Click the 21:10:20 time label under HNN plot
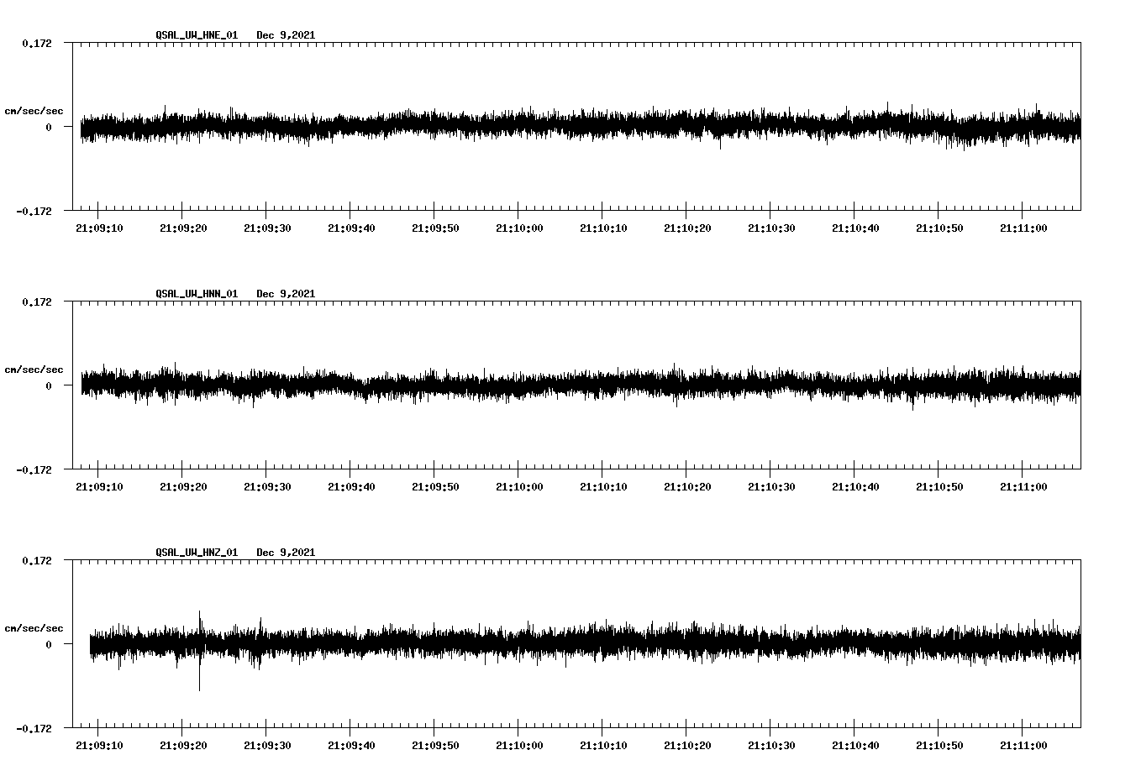 tap(687, 487)
